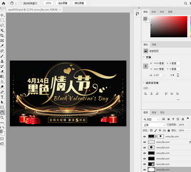Select the Spot Healing Brush tool
Viewport: 191px width, 172px height.
coord(2,51)
